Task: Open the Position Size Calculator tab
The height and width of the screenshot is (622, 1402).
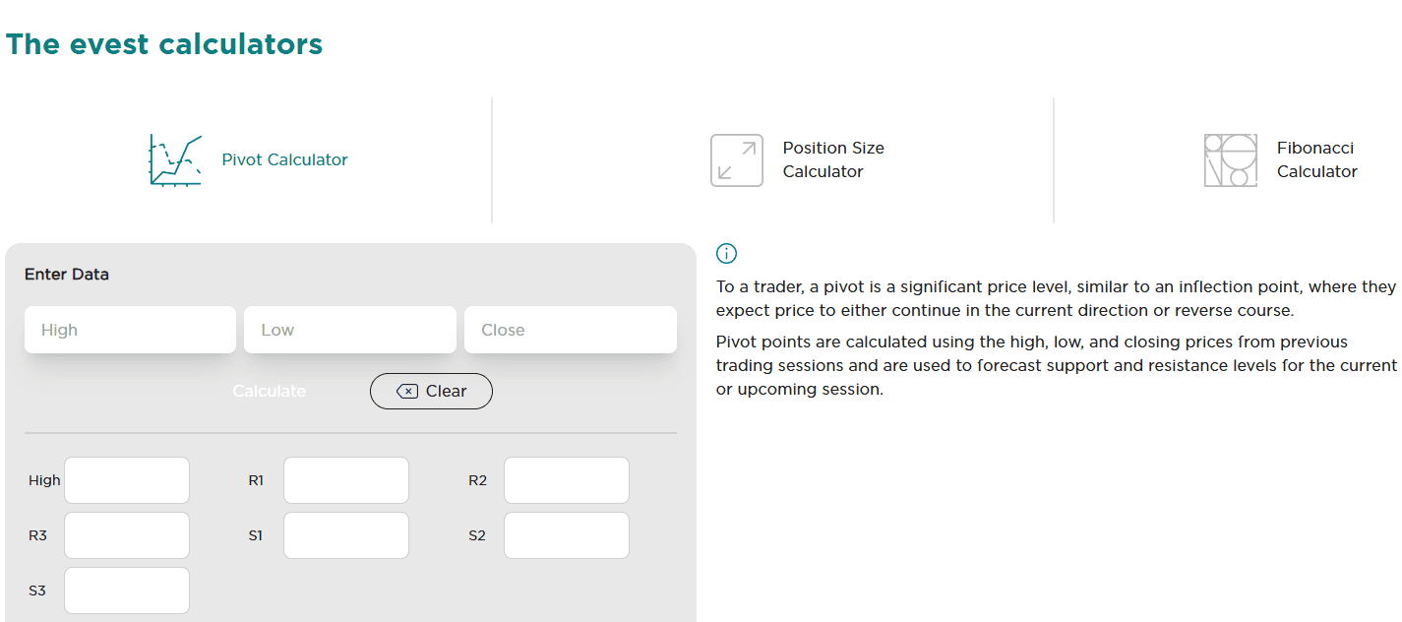Action: pos(832,160)
